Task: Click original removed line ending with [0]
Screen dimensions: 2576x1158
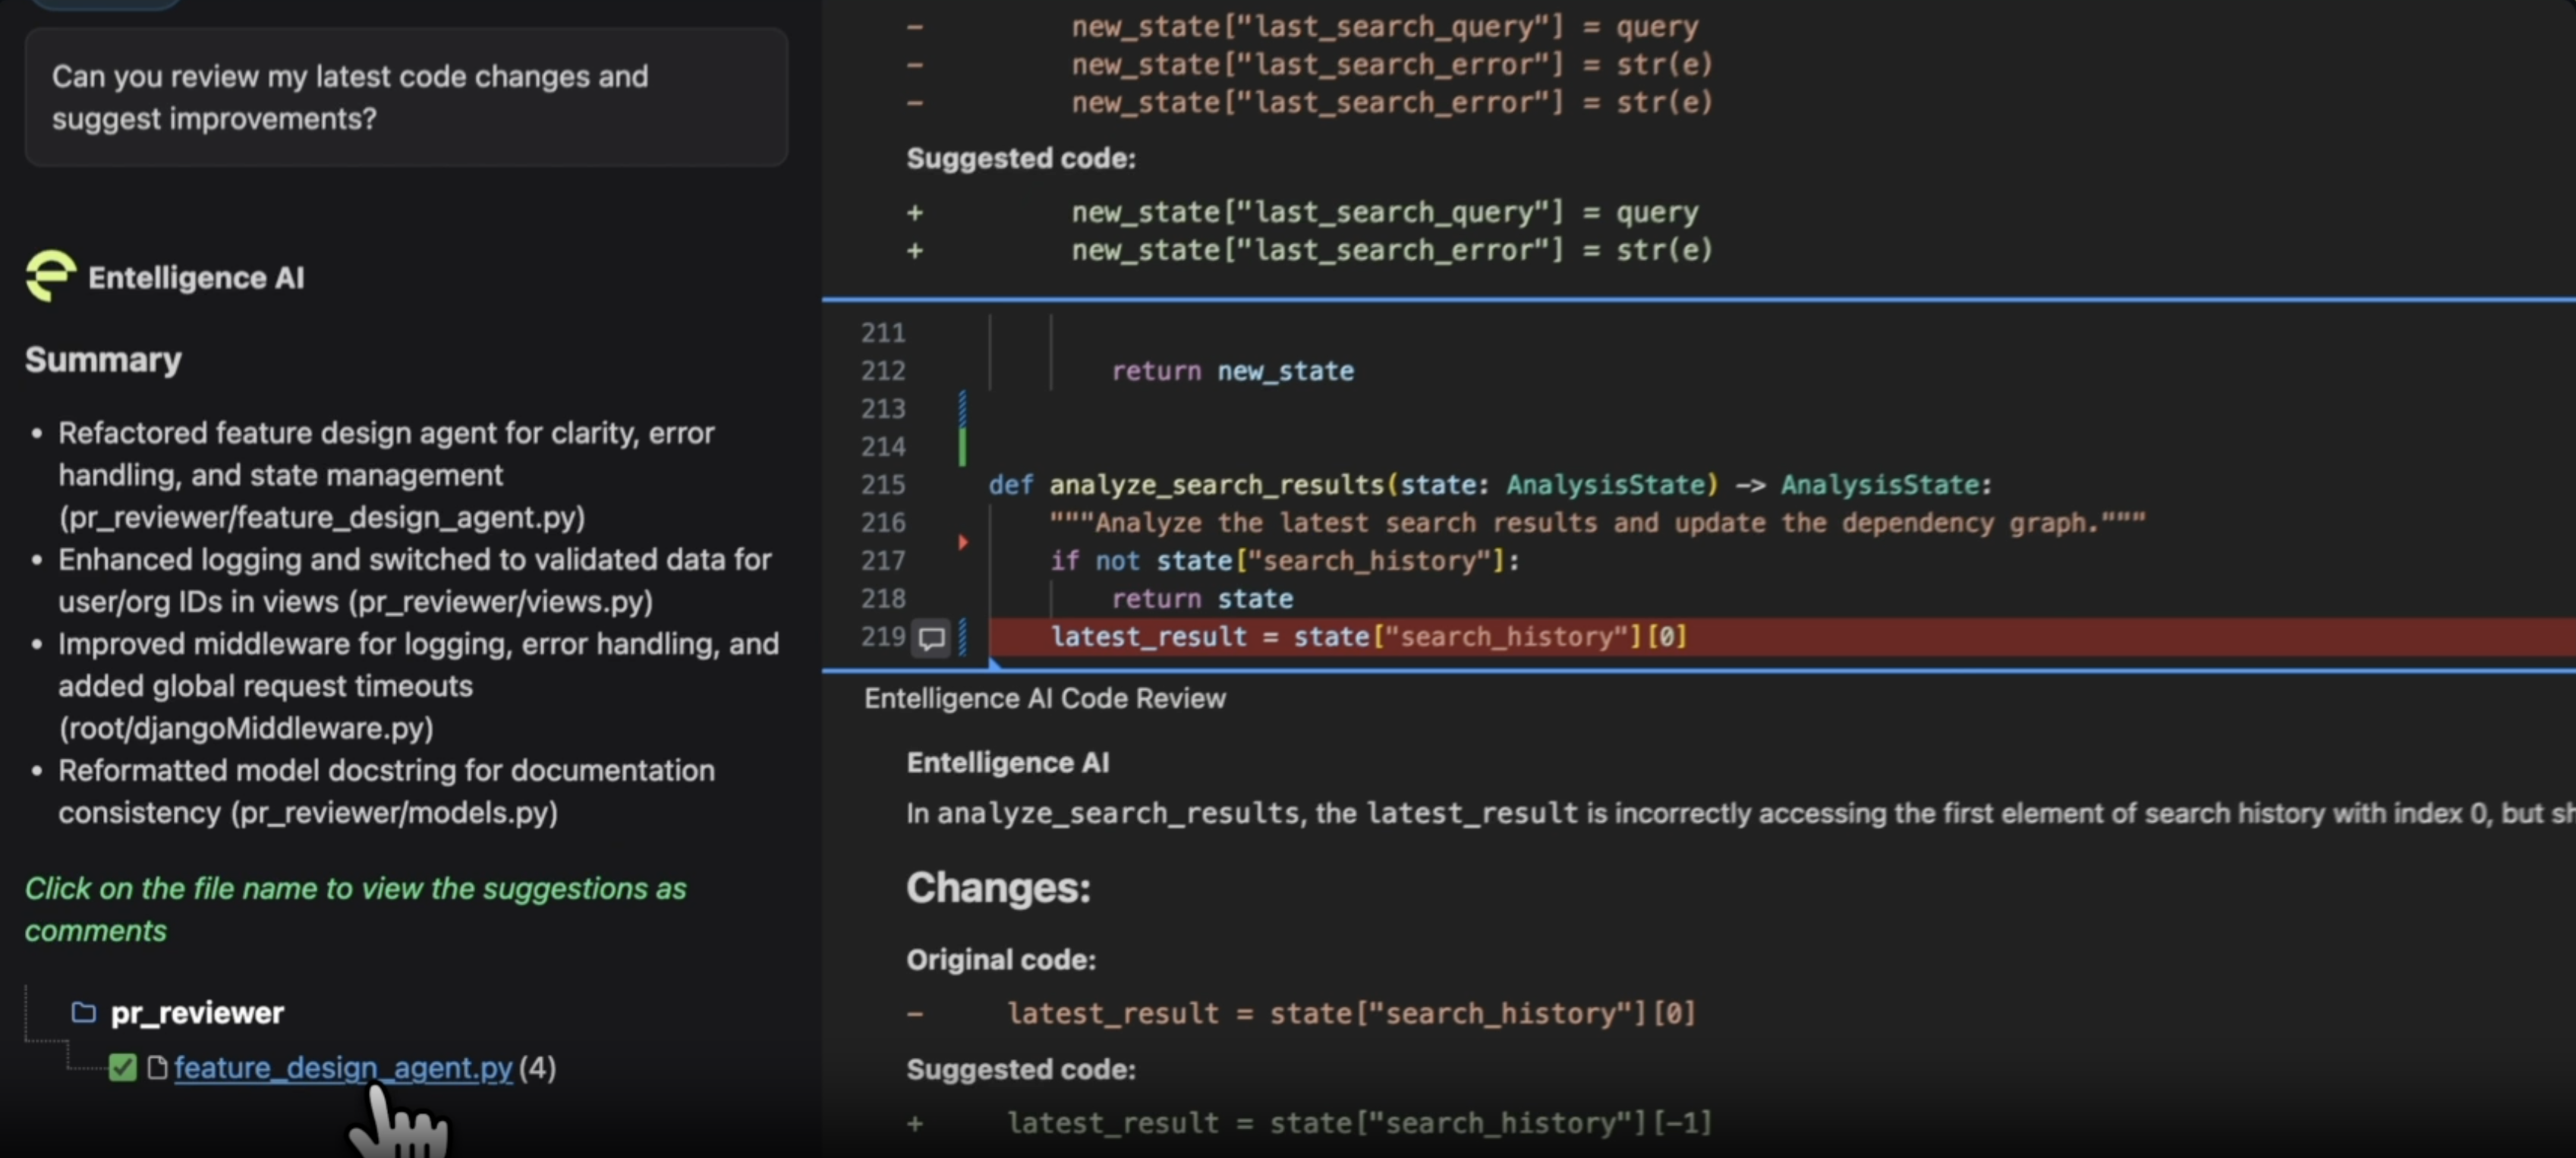Action: [x=1351, y=1013]
